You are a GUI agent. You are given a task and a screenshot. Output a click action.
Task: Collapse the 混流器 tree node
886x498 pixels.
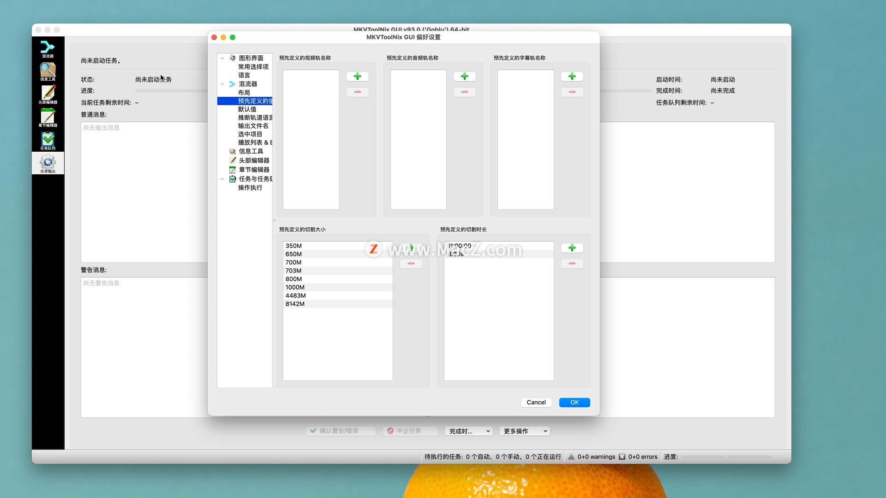pos(222,84)
